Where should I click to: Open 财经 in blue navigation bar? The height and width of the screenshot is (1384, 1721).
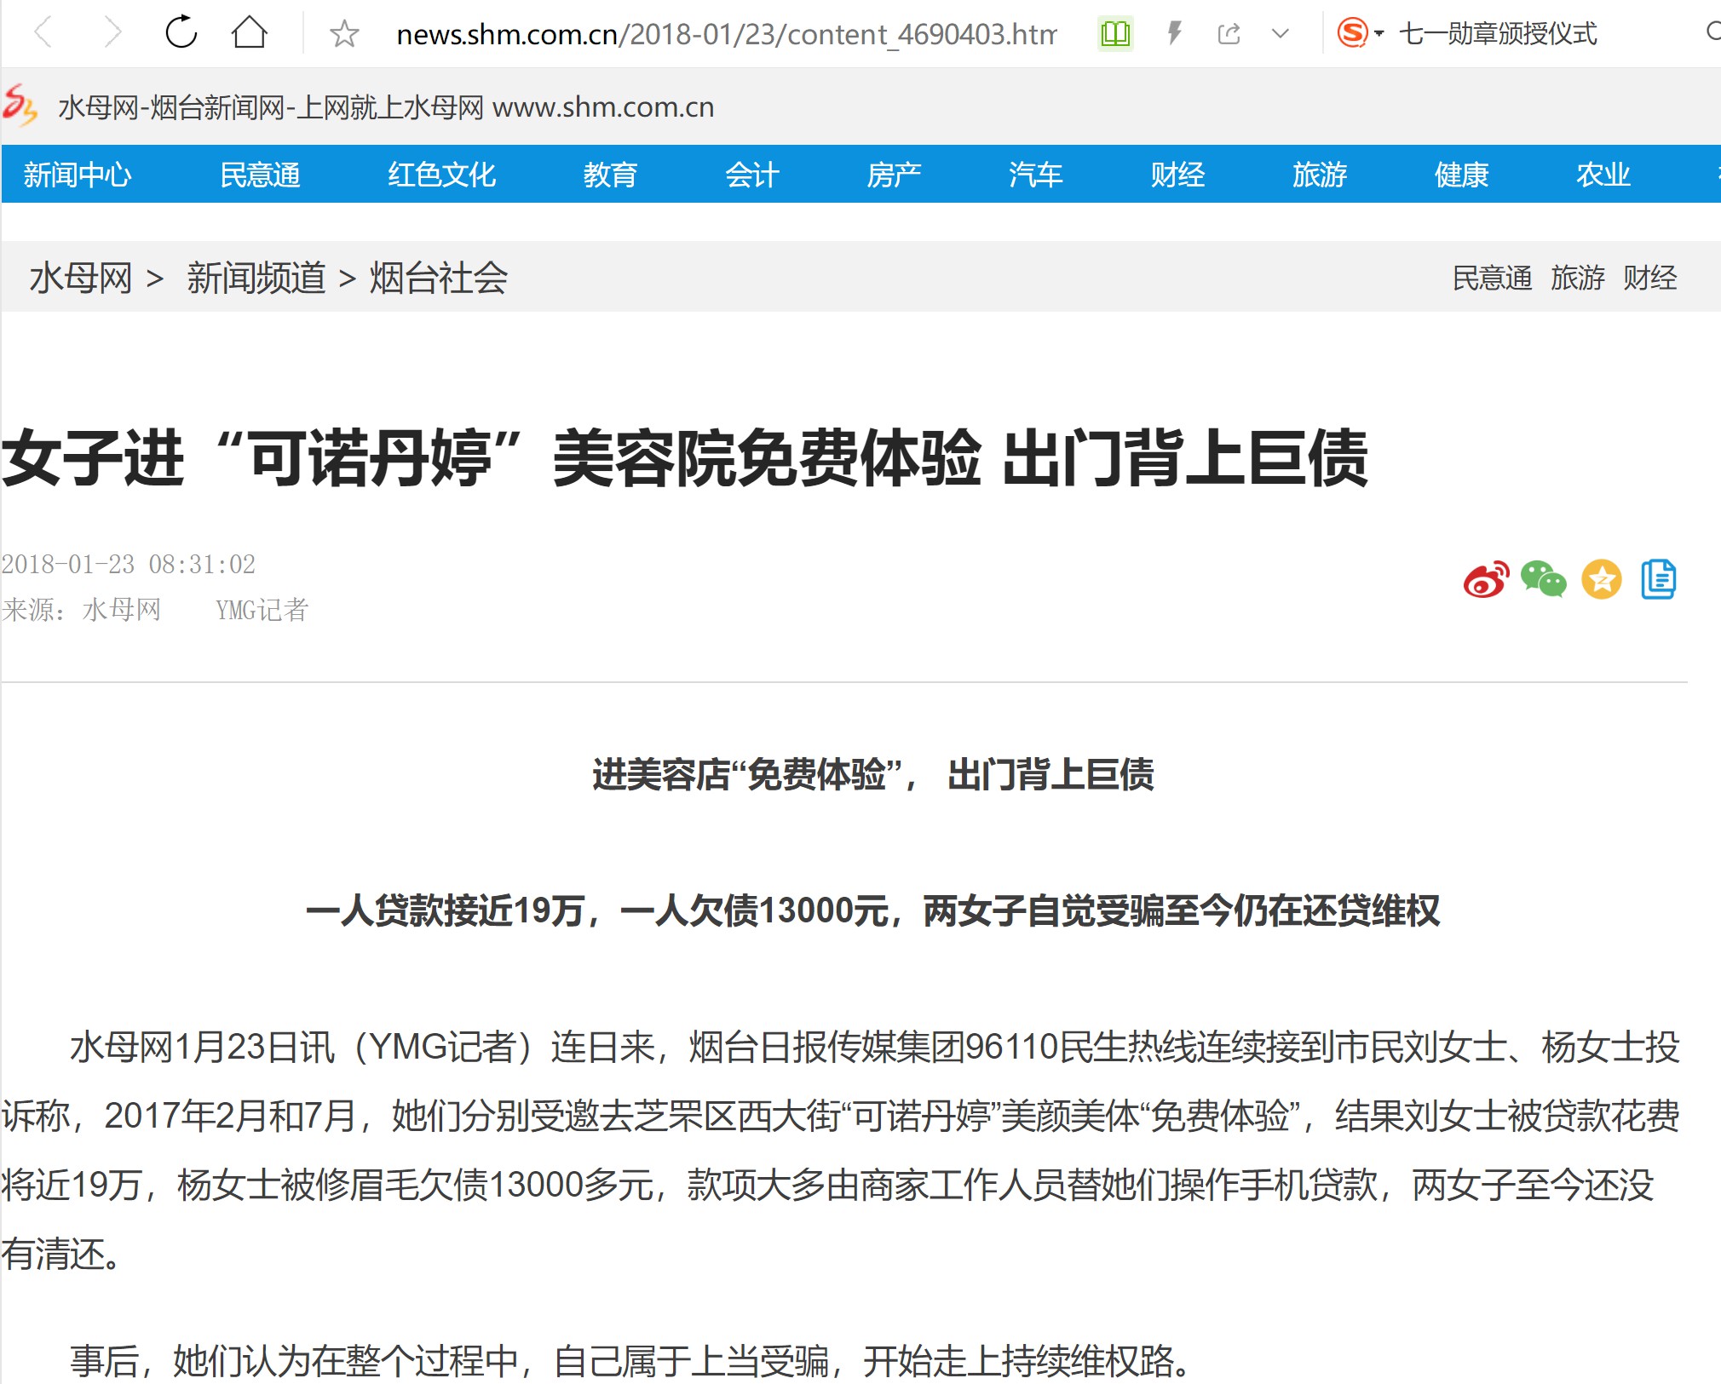click(1177, 175)
